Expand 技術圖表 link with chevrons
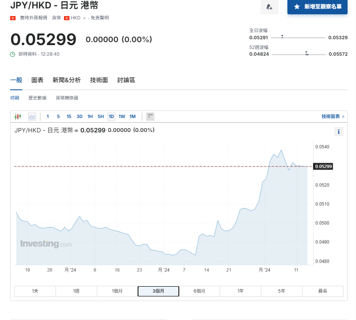The width and height of the screenshot is (356, 320). tap(333, 117)
